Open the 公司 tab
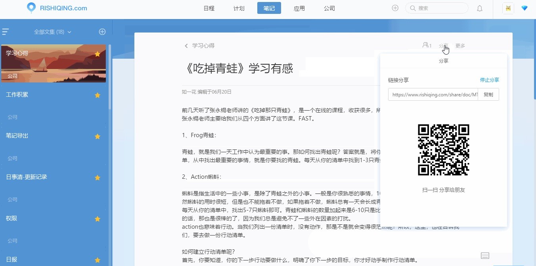Screen dimensions: 536x266 pos(329,8)
